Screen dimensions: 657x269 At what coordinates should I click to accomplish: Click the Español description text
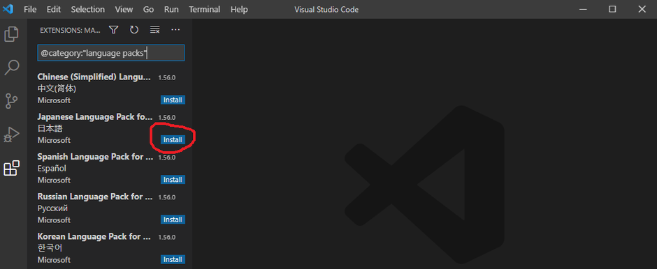tap(52, 169)
